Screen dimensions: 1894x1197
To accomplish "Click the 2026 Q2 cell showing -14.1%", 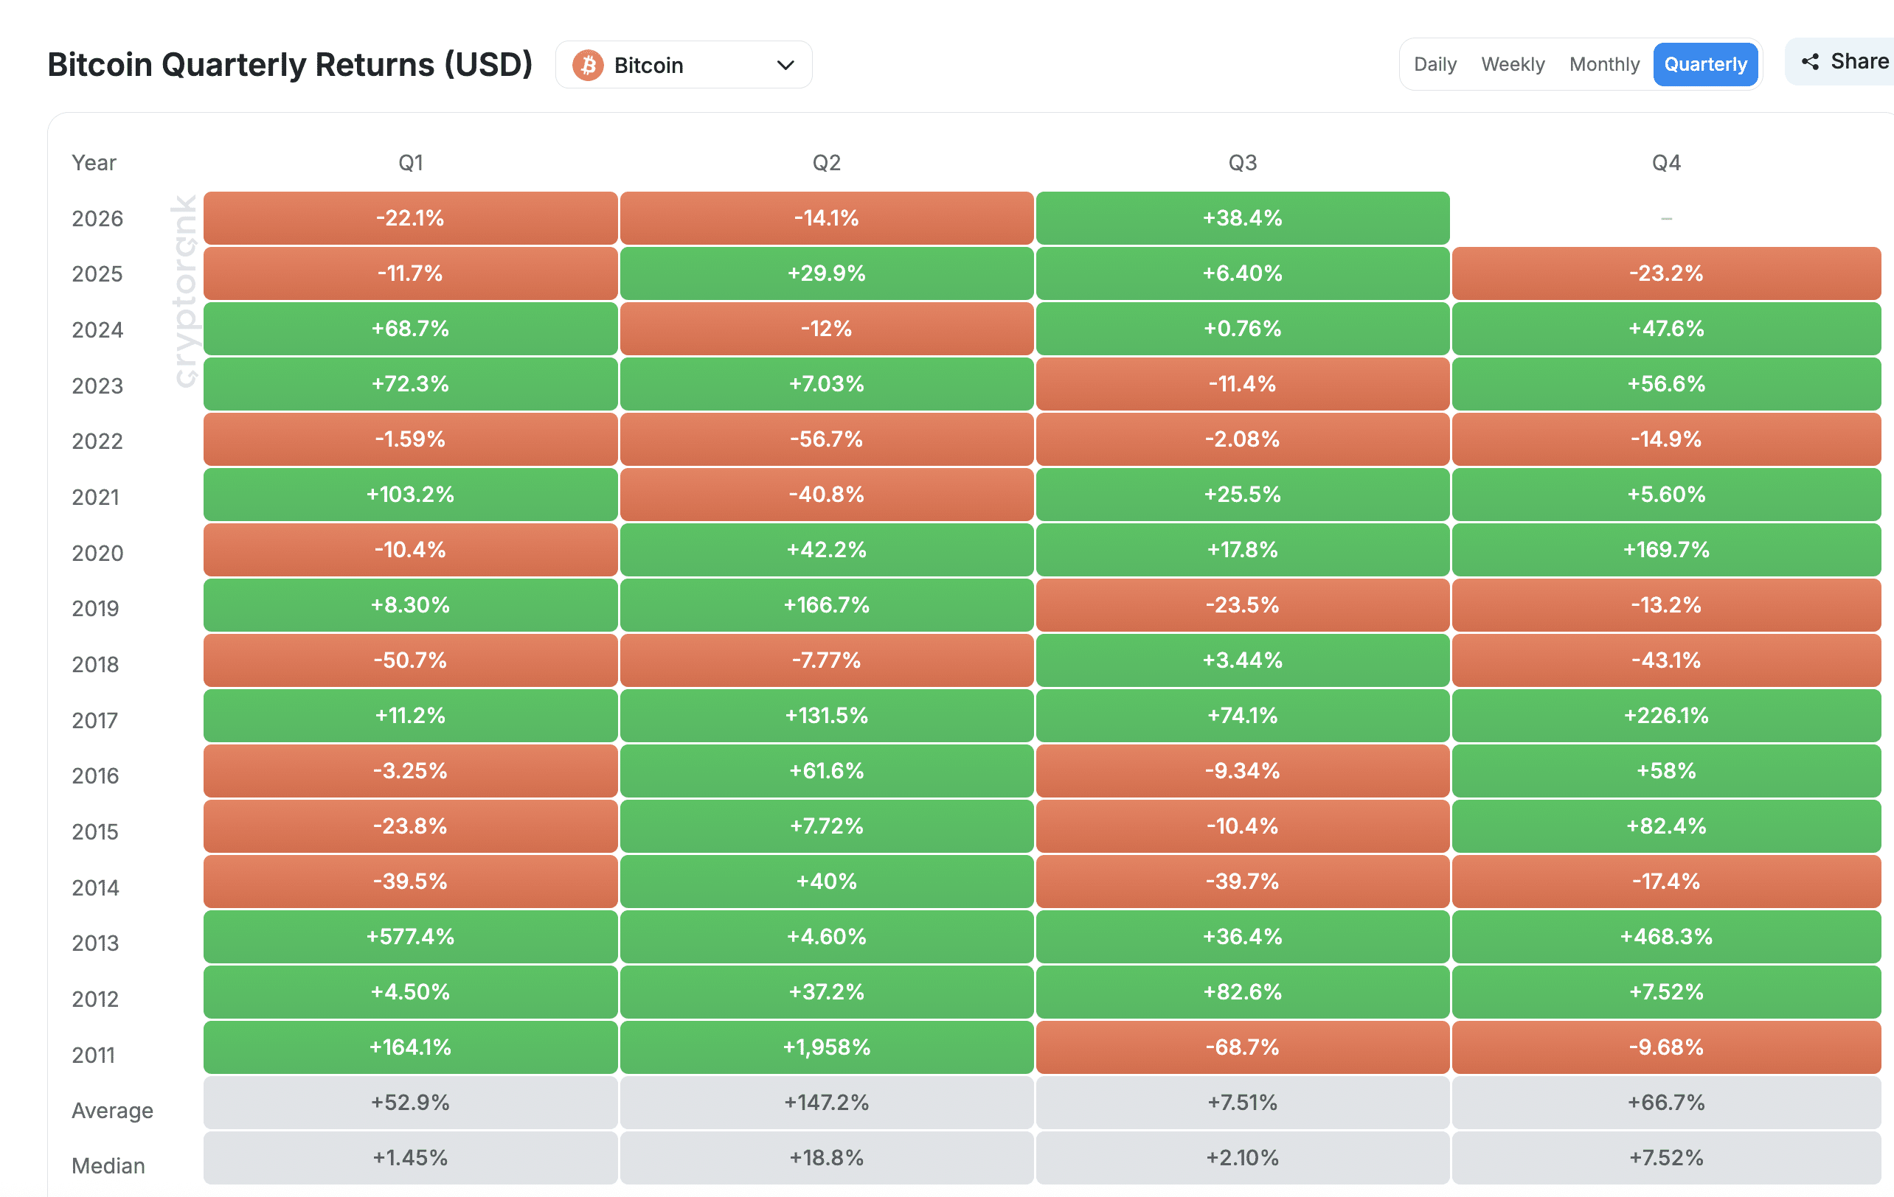I will click(x=827, y=217).
